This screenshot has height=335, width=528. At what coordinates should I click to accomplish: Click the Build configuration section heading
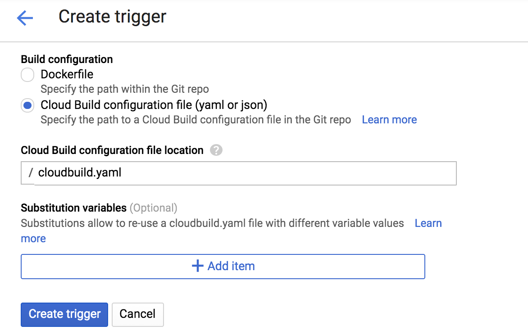(67, 59)
